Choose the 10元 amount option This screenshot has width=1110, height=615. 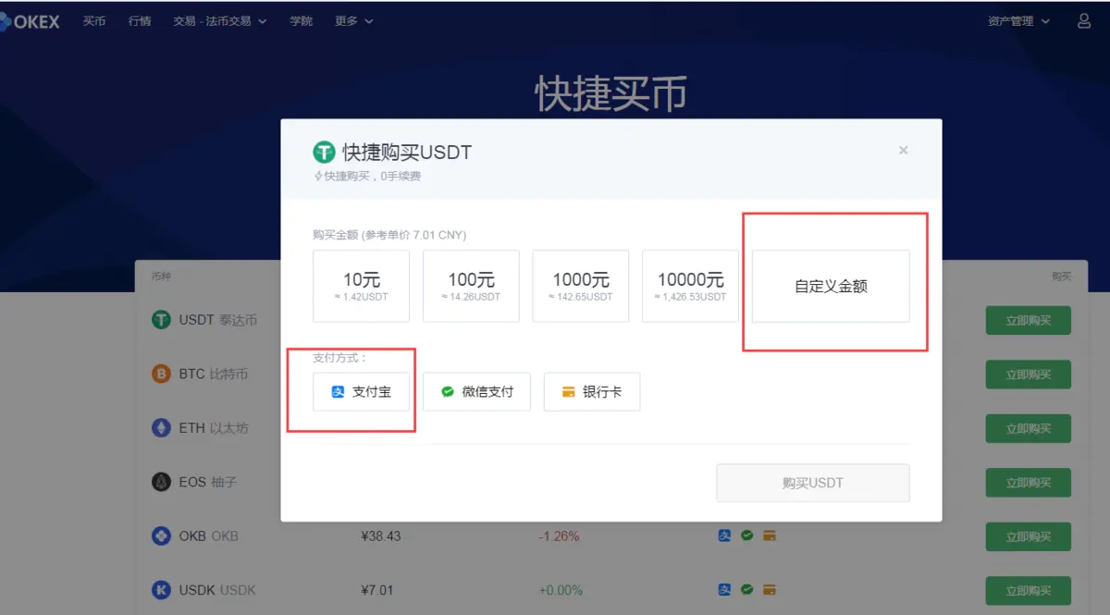tap(361, 286)
